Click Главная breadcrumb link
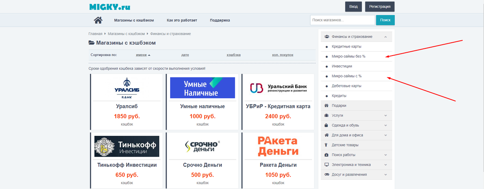Image resolution: width=484 pixels, height=189 pixels. point(95,34)
